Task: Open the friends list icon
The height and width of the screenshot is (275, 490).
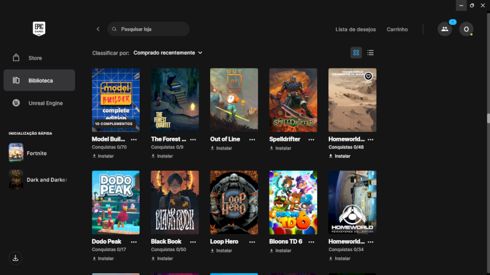Action: 445,29
